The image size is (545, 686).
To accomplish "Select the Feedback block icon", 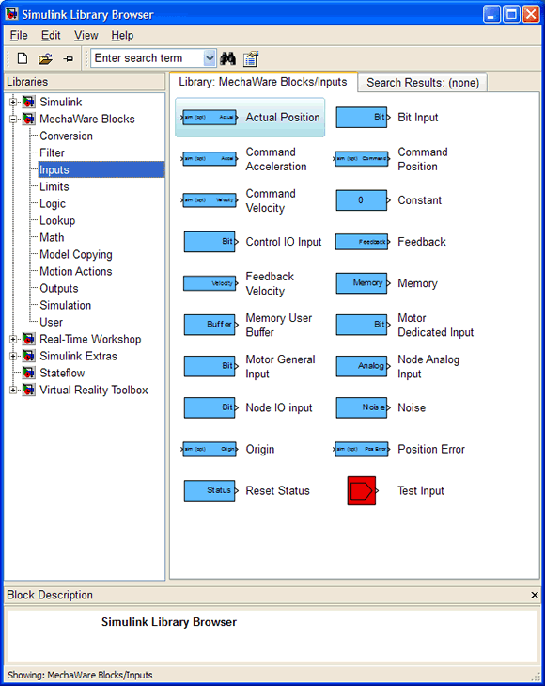I will pos(363,242).
